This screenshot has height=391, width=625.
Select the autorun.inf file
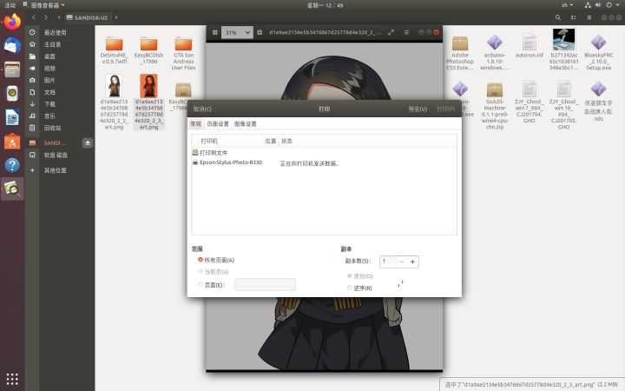(x=529, y=46)
